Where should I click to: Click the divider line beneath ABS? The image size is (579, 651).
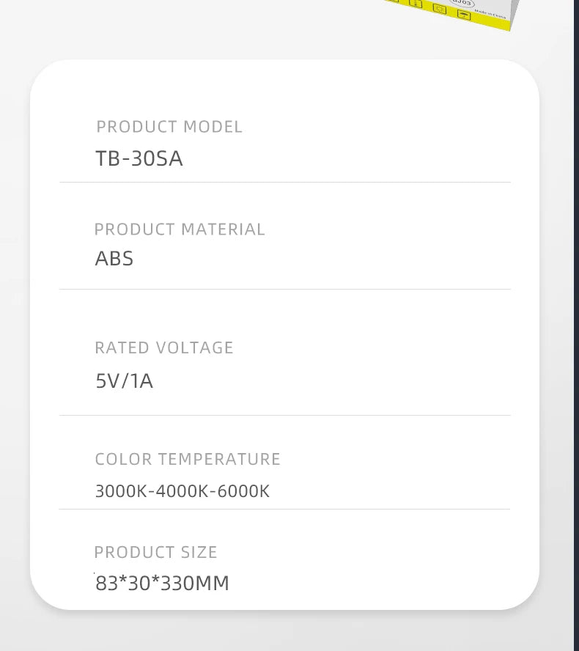point(284,289)
